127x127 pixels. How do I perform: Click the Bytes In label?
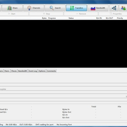click(x=66, y=109)
